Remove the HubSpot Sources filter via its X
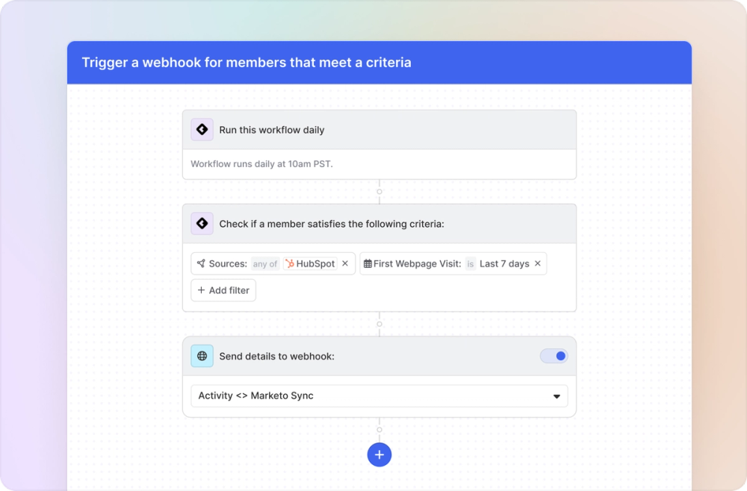 pyautogui.click(x=343, y=263)
